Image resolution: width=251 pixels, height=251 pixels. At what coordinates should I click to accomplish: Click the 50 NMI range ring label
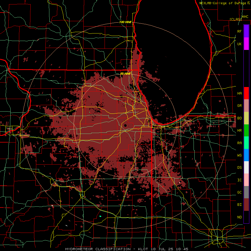[125, 74]
